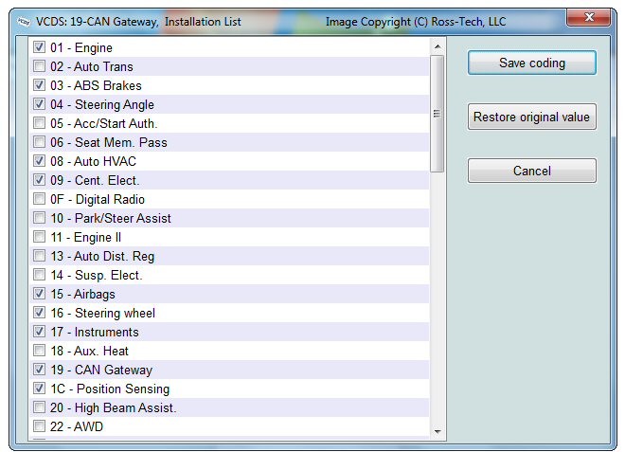
Task: Toggle the 04 - Steering Angle checkbox
Action: 39,103
